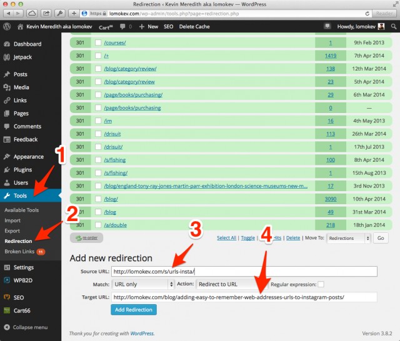Reload the page with refresh icon
Screen dimensions: 400x341
pyautogui.click(x=367, y=14)
